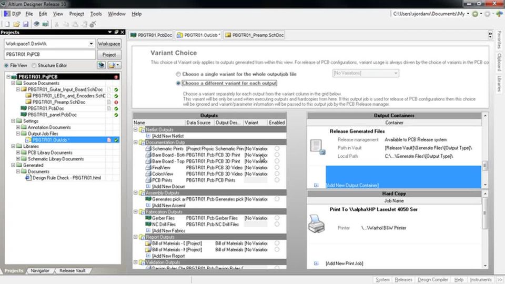Click the NC Drill Files output icon
Screen dimensions: 505x284
pyautogui.click(x=148, y=224)
